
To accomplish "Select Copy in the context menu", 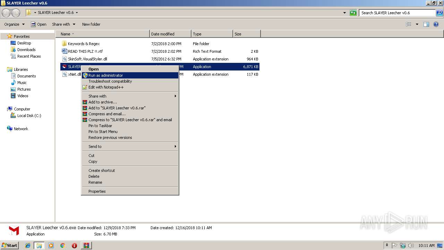I will 130,161.
